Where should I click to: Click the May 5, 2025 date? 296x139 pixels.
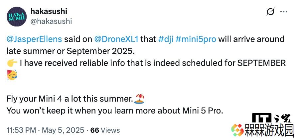(63, 130)
